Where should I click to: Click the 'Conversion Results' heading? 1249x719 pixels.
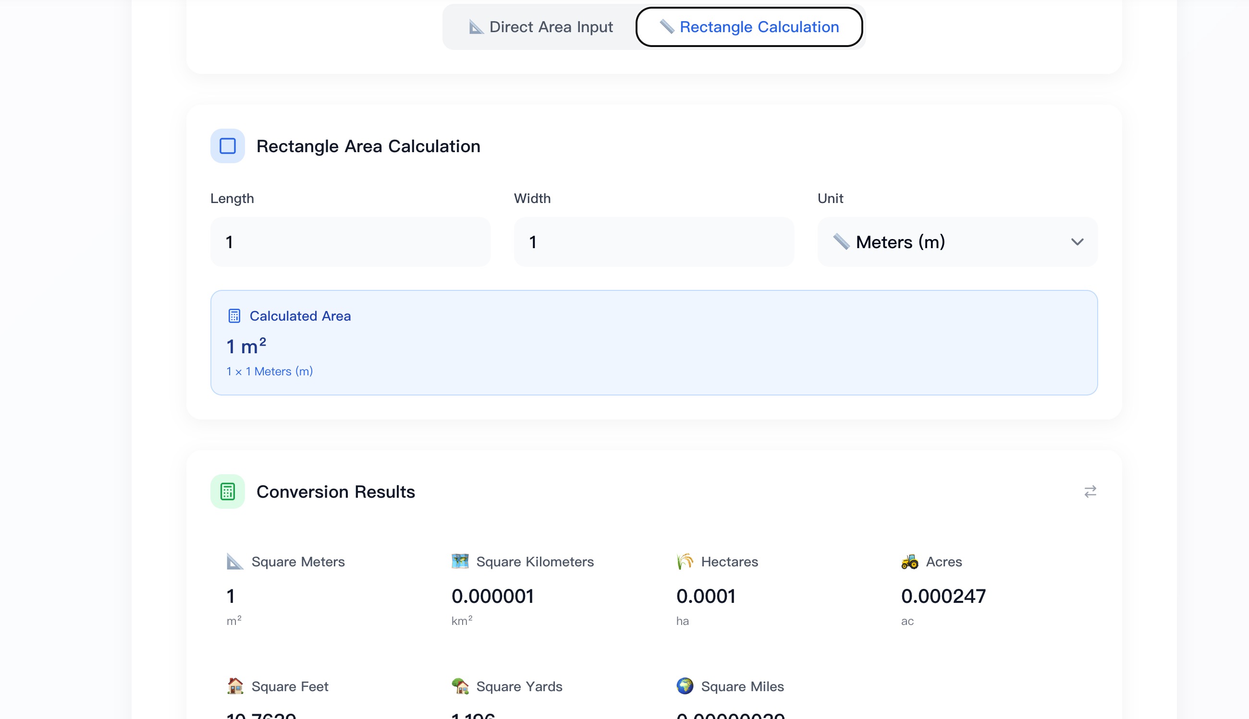click(x=336, y=492)
